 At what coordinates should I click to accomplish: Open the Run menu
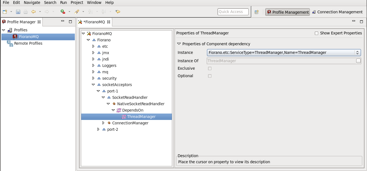[63, 2]
